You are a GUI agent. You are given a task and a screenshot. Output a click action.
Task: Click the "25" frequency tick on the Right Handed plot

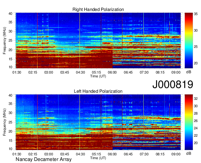click(11, 40)
